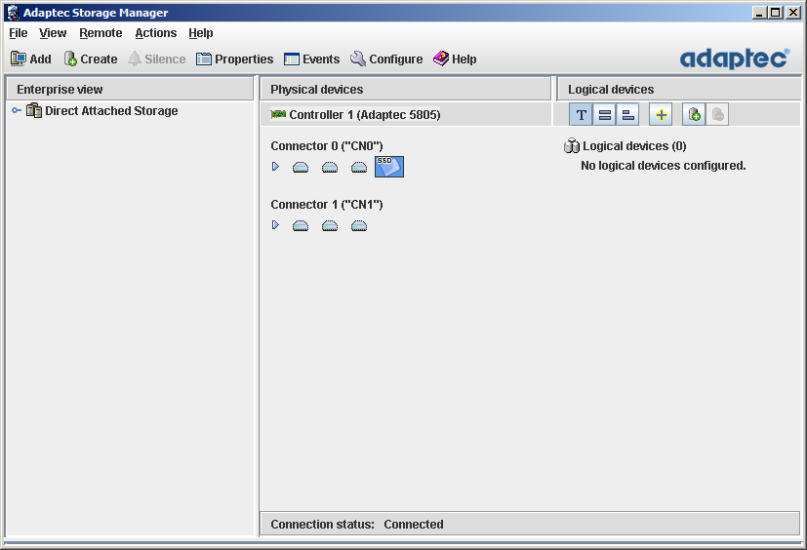
Task: Expand Connector 0 device arrow
Action: pos(275,166)
